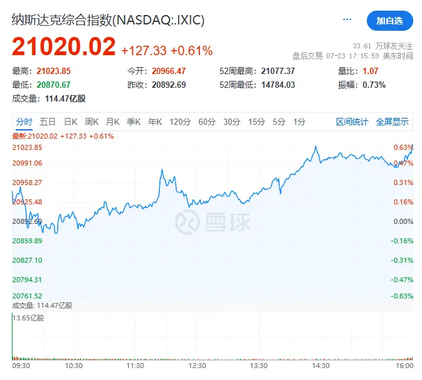This screenshot has width=422, height=380.
Task: Click the 33.61 万球友关注 follower count
Action: tap(382, 46)
